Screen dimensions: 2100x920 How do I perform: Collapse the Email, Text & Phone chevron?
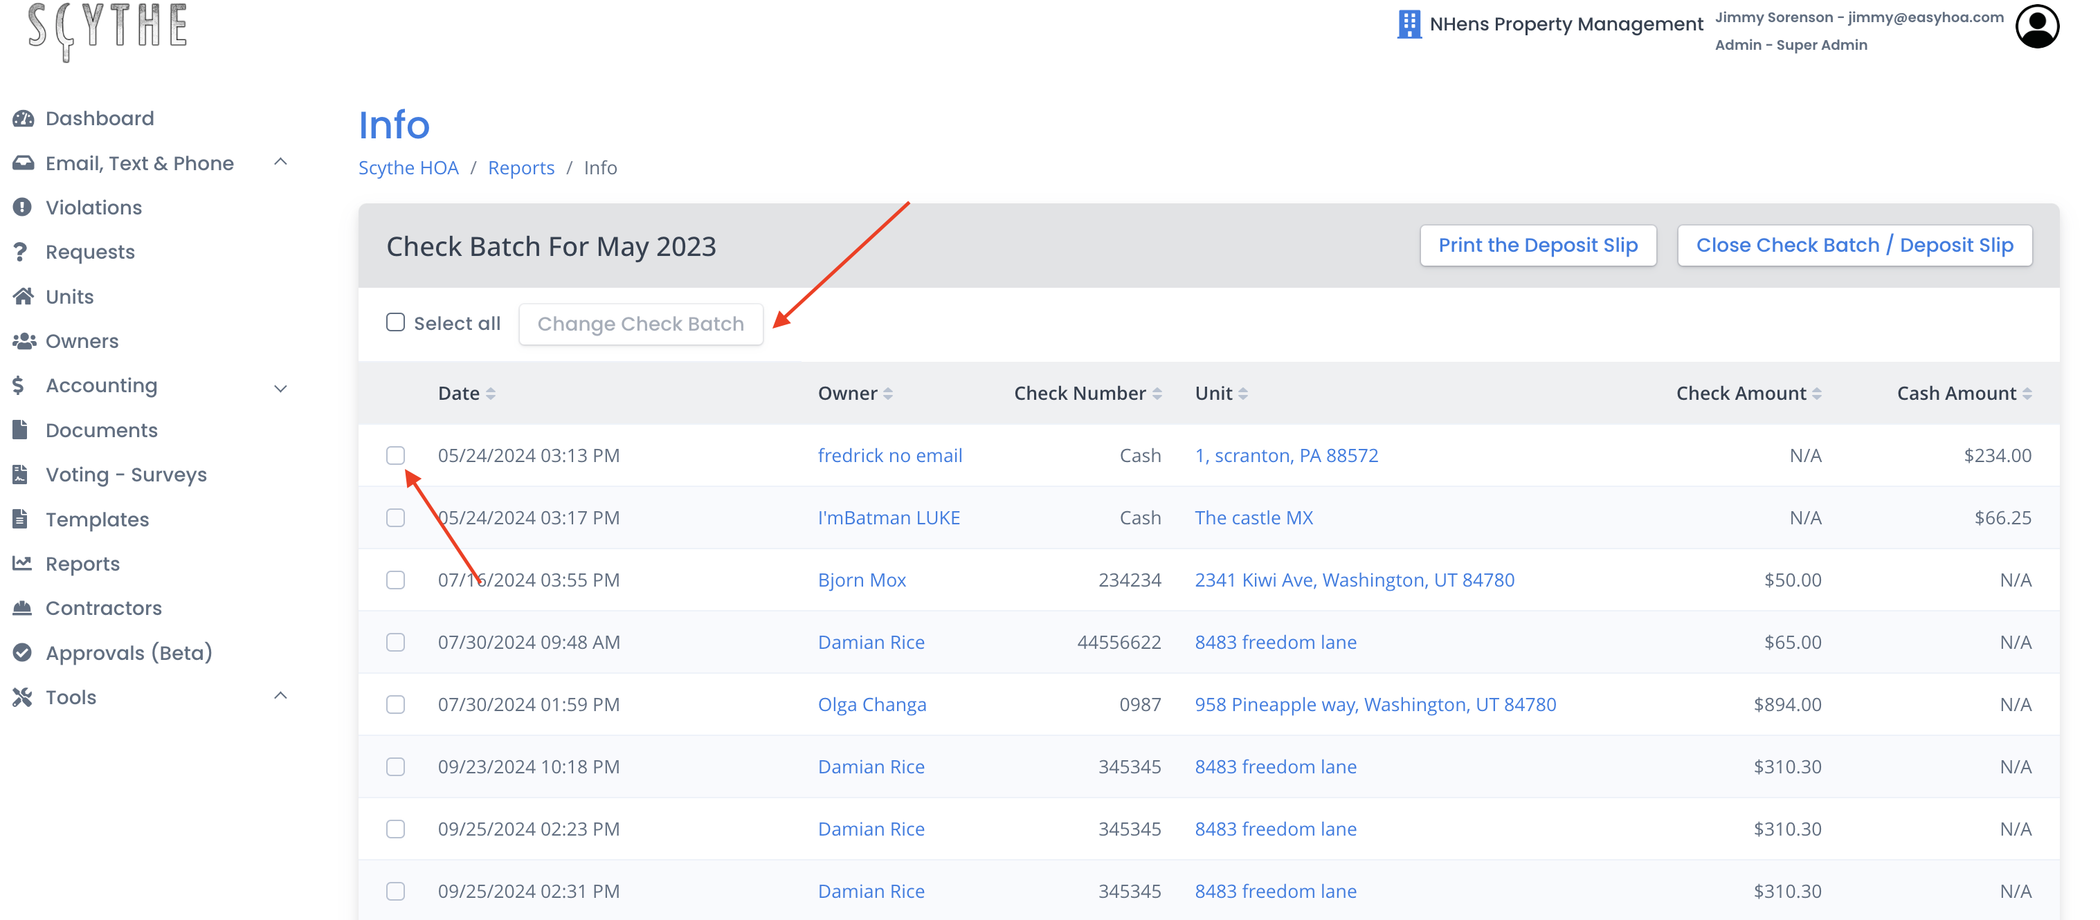coord(280,162)
